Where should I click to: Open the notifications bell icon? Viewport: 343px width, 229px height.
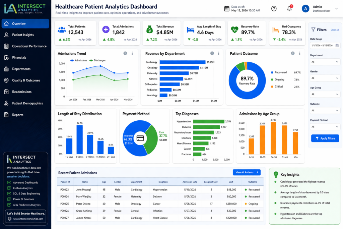click(x=289, y=8)
